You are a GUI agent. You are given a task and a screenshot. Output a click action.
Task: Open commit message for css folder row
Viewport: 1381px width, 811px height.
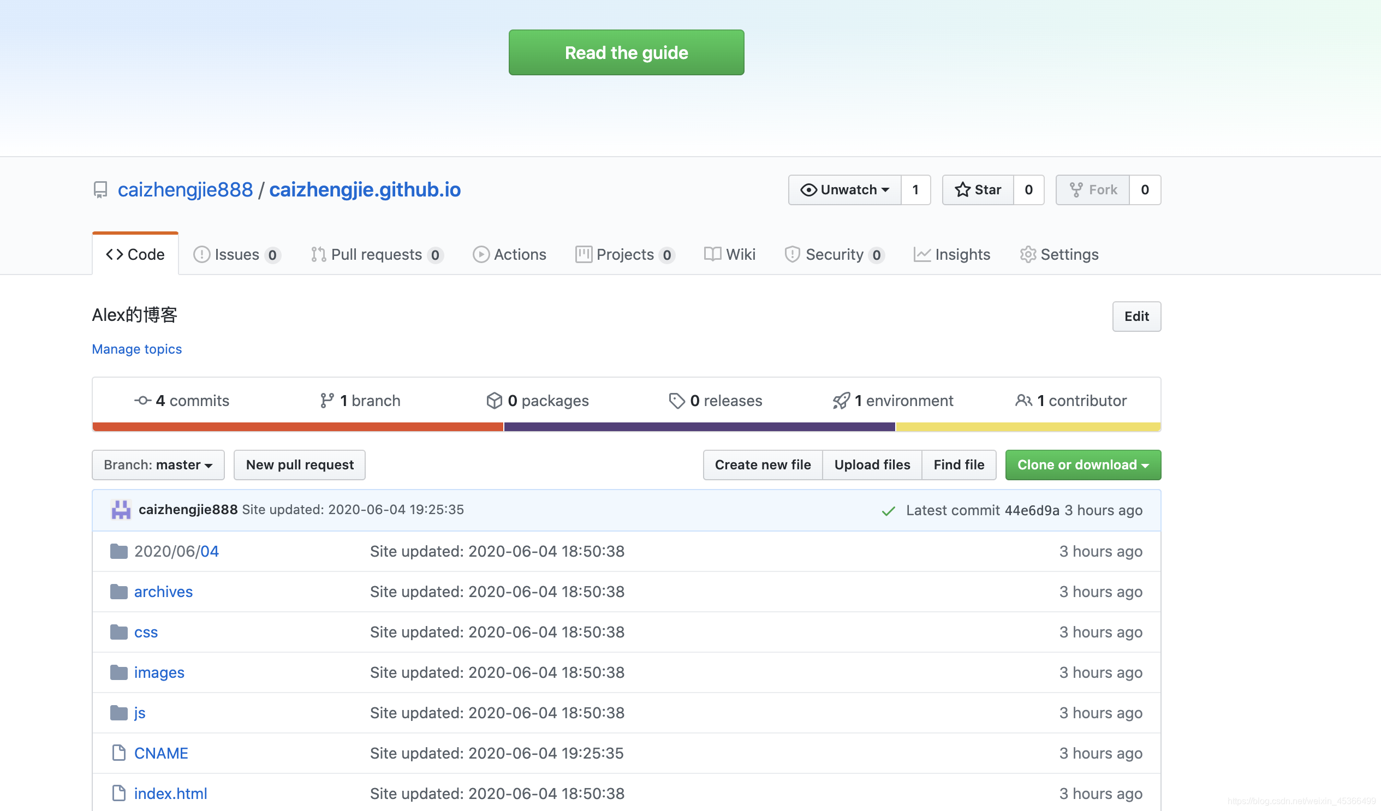click(x=497, y=633)
